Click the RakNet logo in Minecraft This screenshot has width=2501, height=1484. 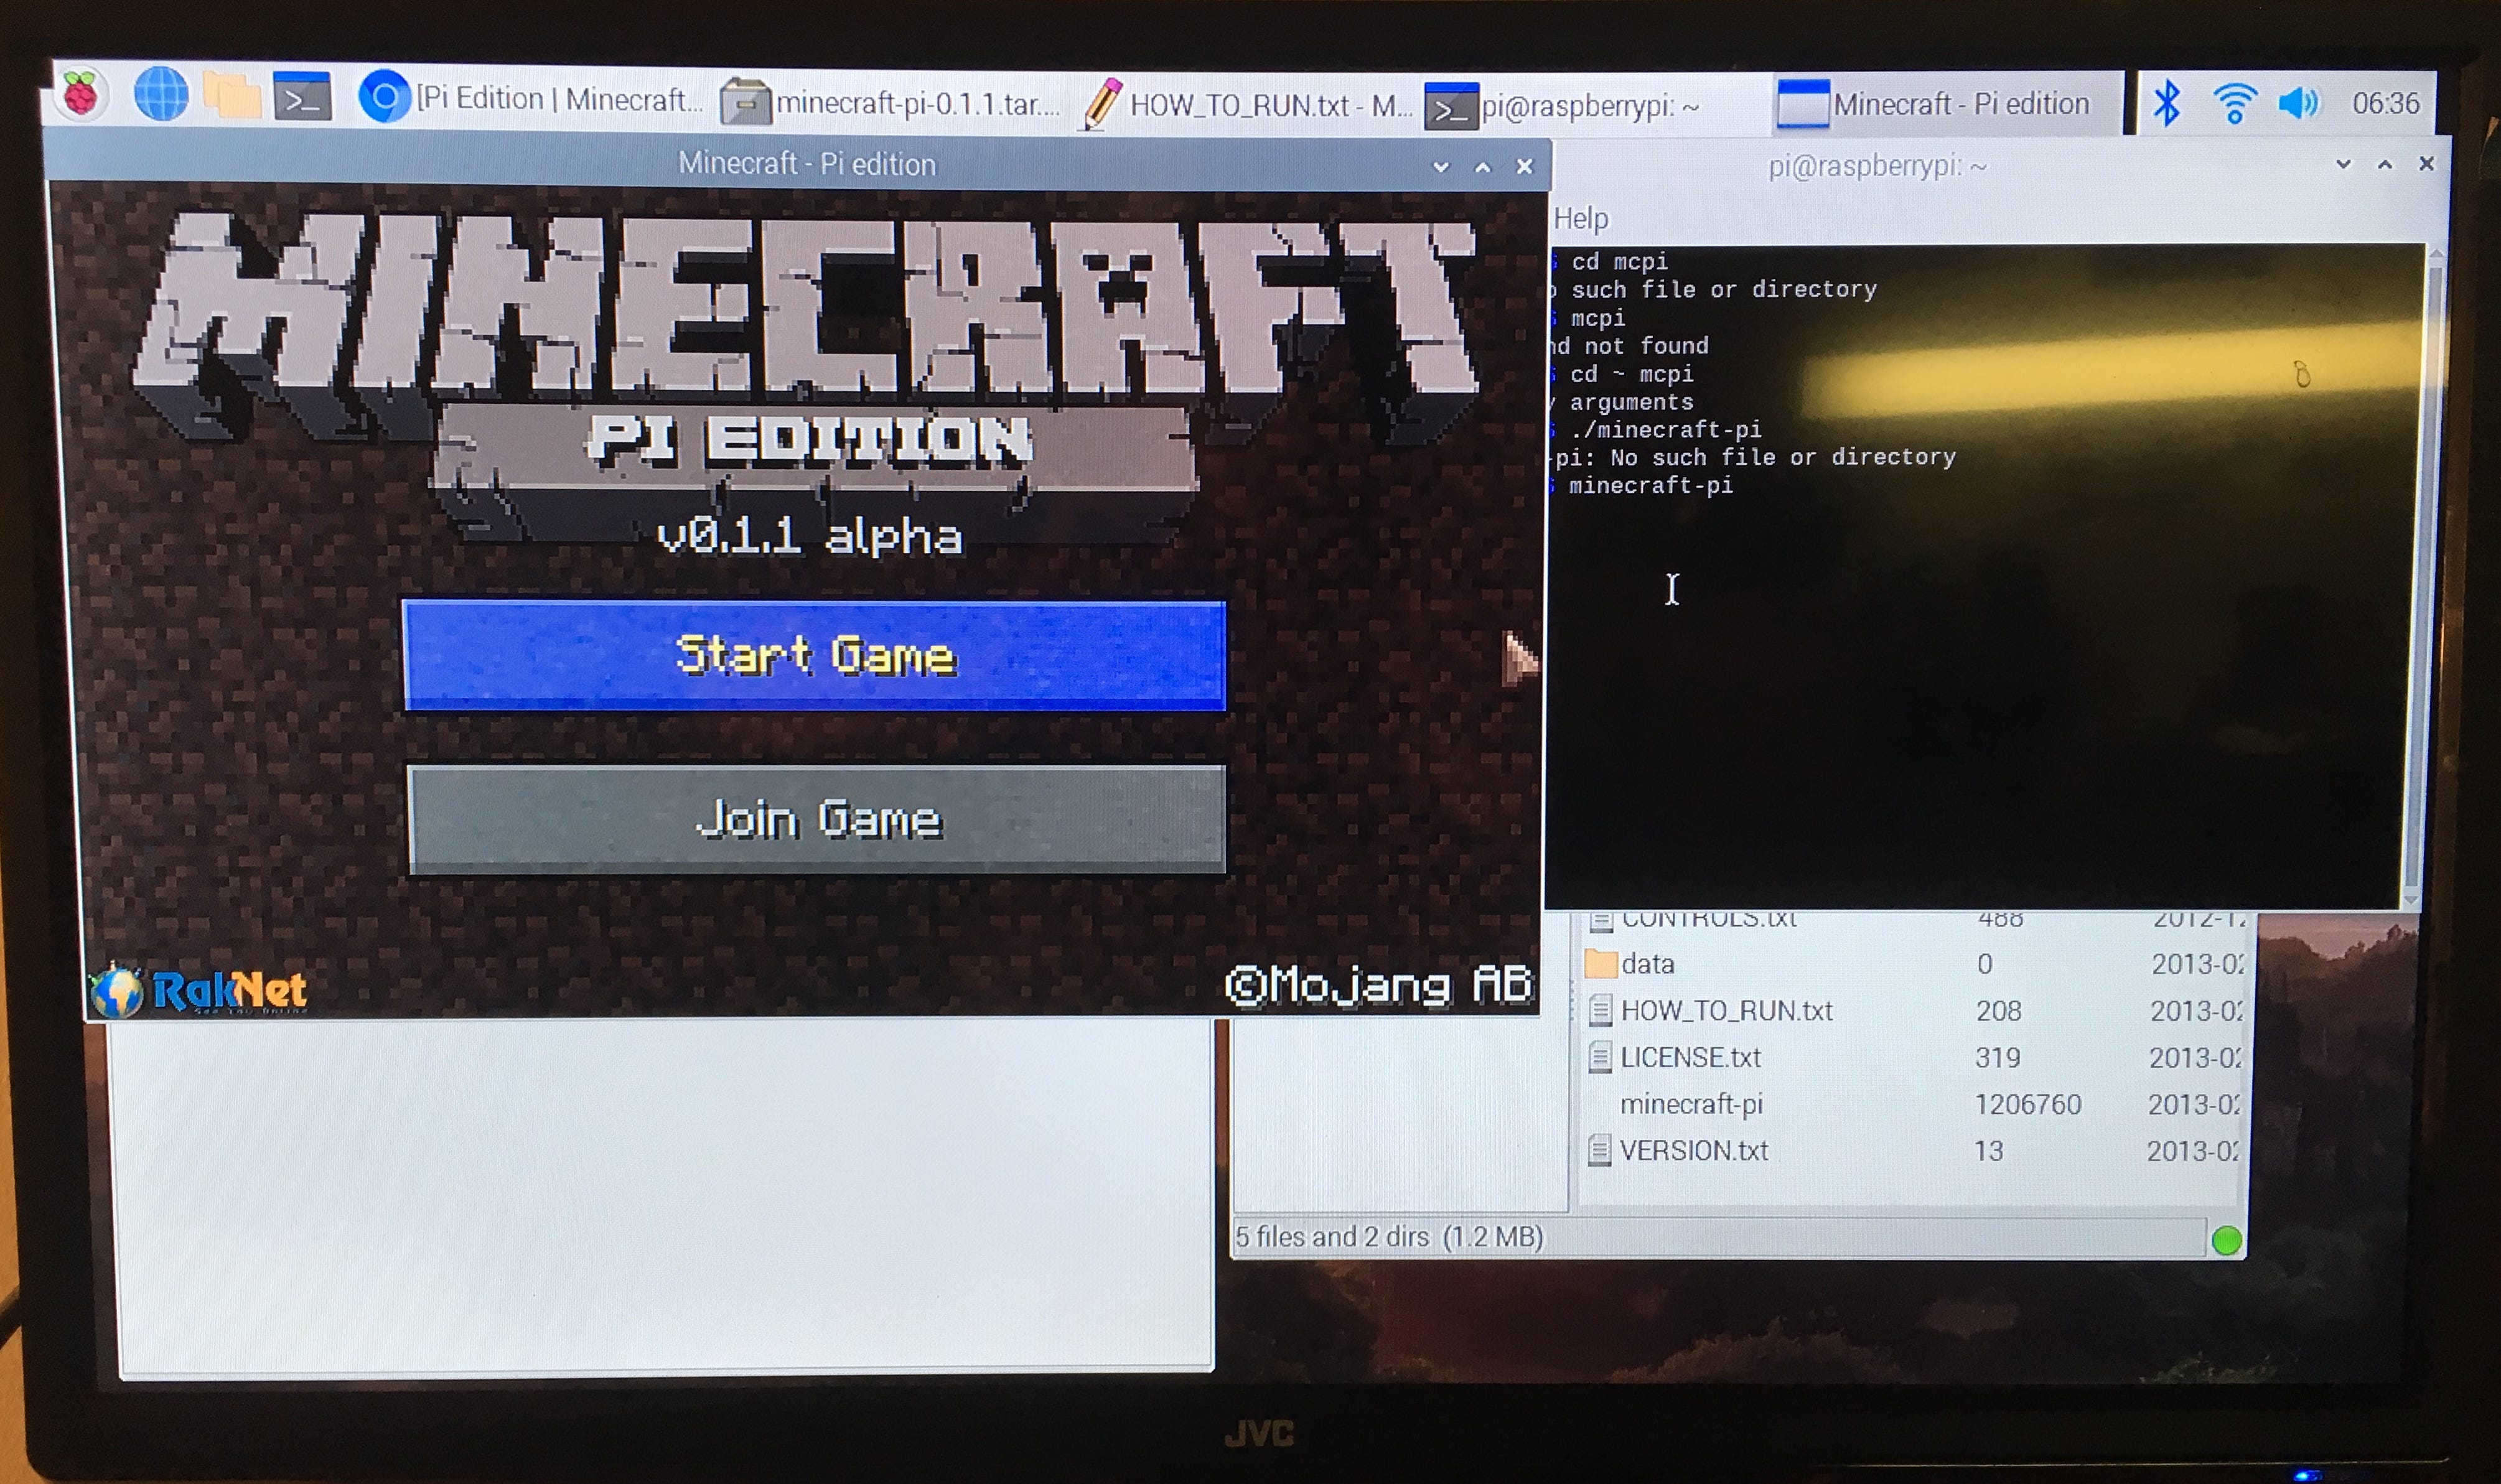[198, 990]
